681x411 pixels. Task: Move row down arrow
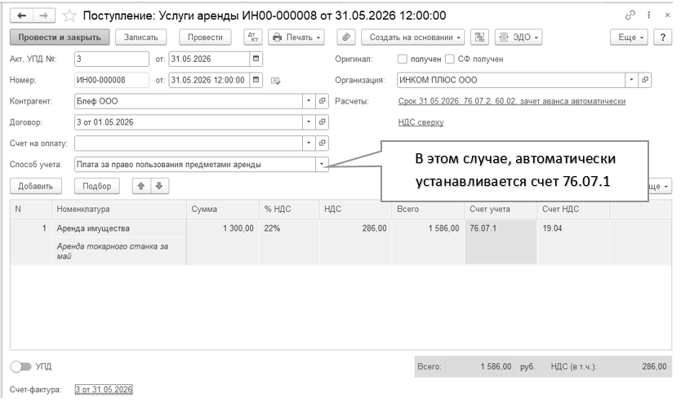click(159, 186)
